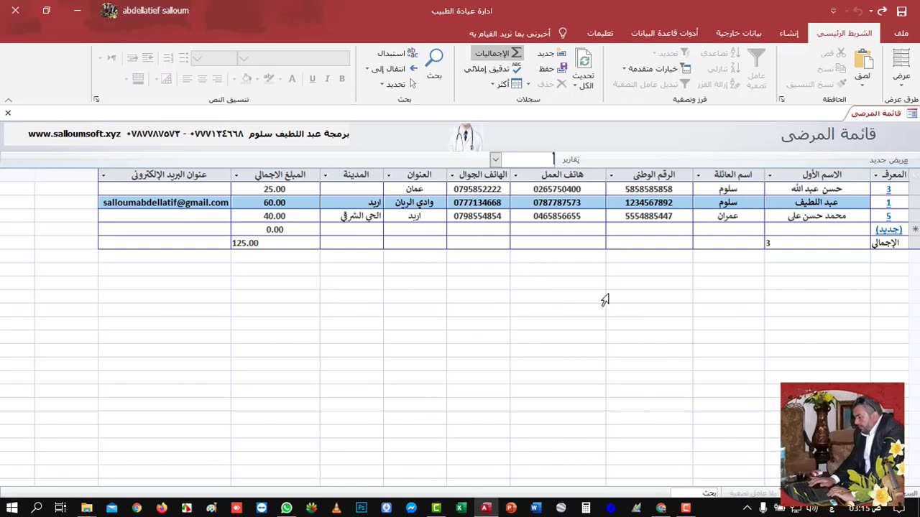This screenshot has height=517, width=920.
Task: Select the قائمة المرضى document tab
Action: point(880,113)
